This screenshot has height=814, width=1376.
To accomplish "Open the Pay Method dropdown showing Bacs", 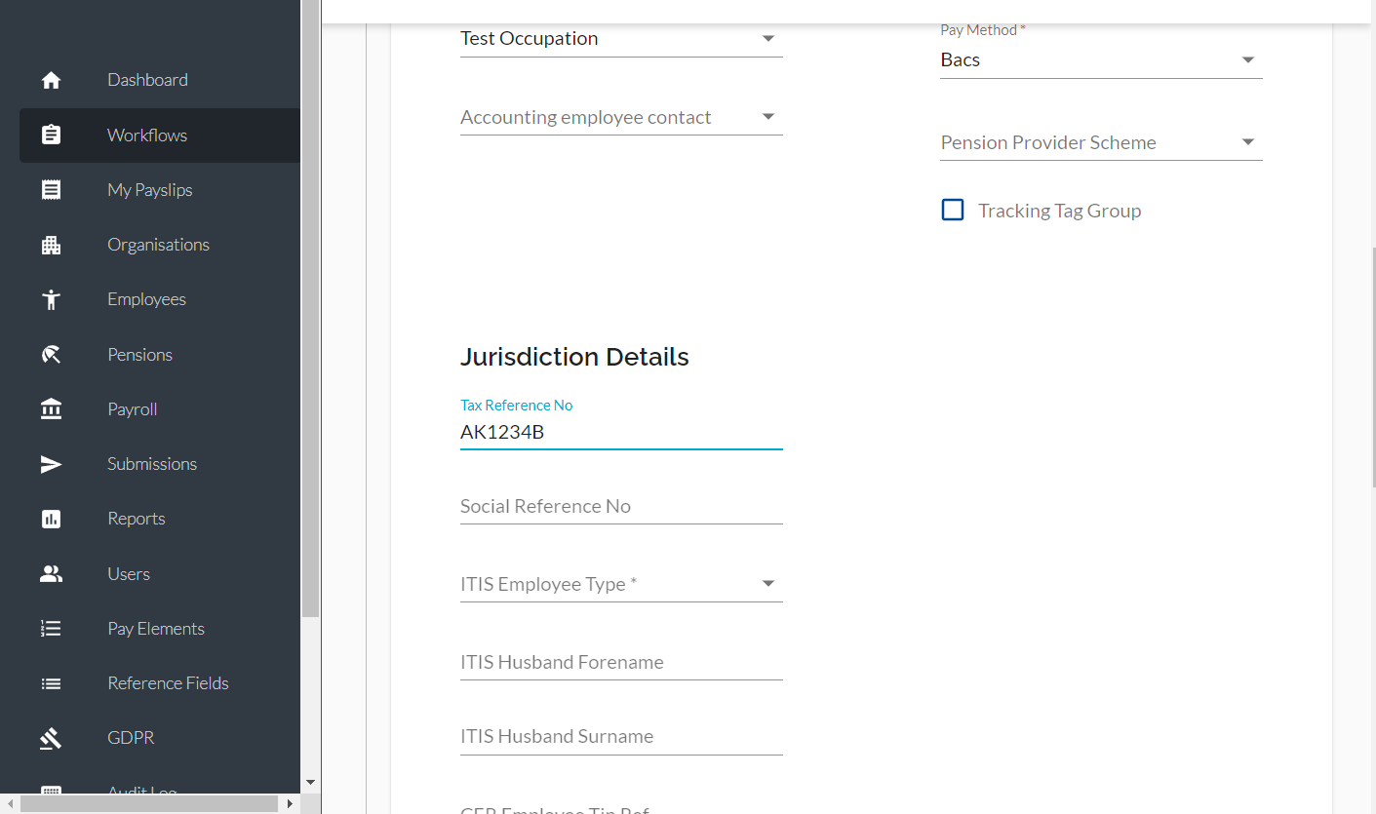I will coord(1101,60).
